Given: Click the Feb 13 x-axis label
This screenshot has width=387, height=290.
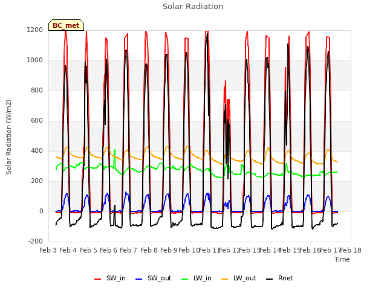Looking at the screenshot, I should point(250,250).
